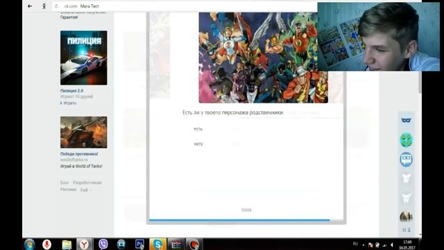Open the teal media app taskbar icon
This screenshot has width=444, height=250.
coord(121,244)
